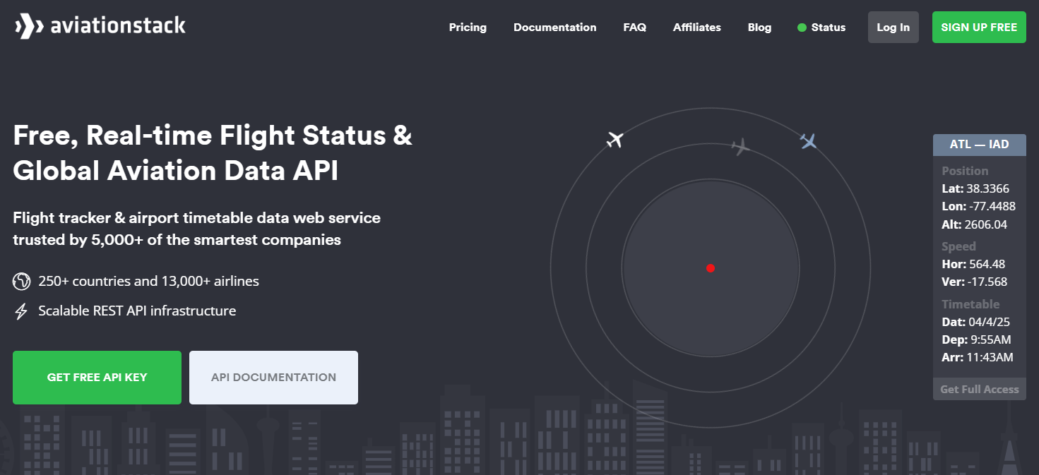Viewport: 1039px width, 475px height.
Task: Click the Ver: -17.568 speed value
Action: pyautogui.click(x=974, y=282)
